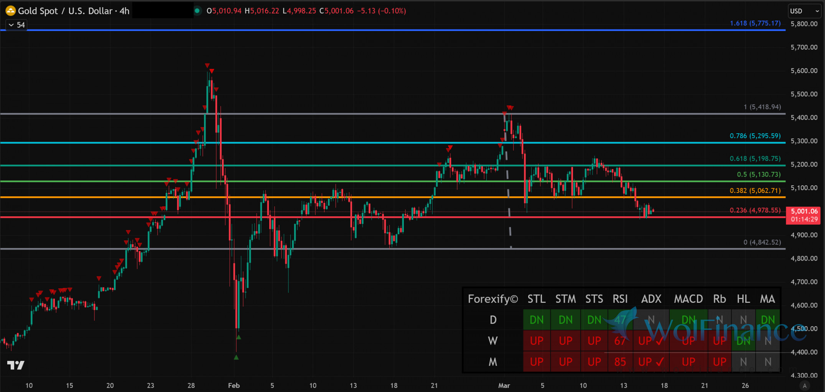
Task: Click the monthly ADX cell with checkmark
Action: point(651,362)
